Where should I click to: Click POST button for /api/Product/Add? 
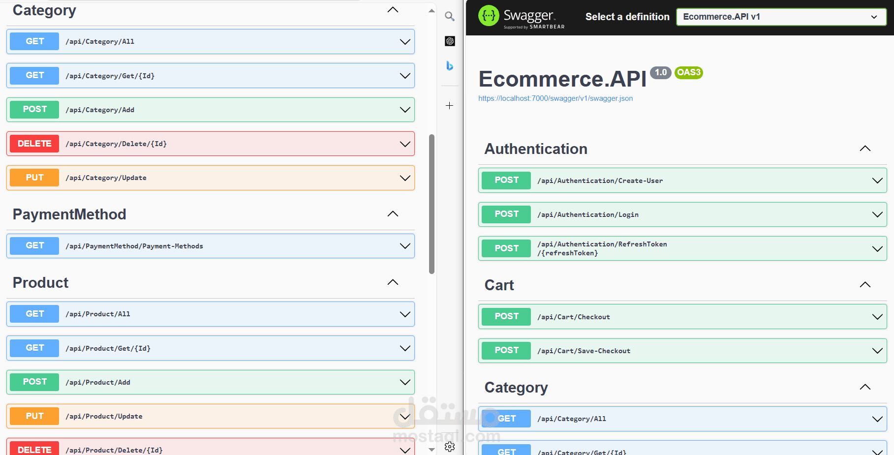tap(34, 382)
